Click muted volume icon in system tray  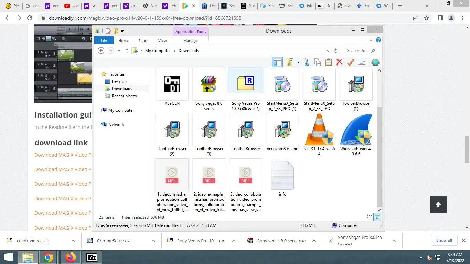pyautogui.click(x=429, y=257)
